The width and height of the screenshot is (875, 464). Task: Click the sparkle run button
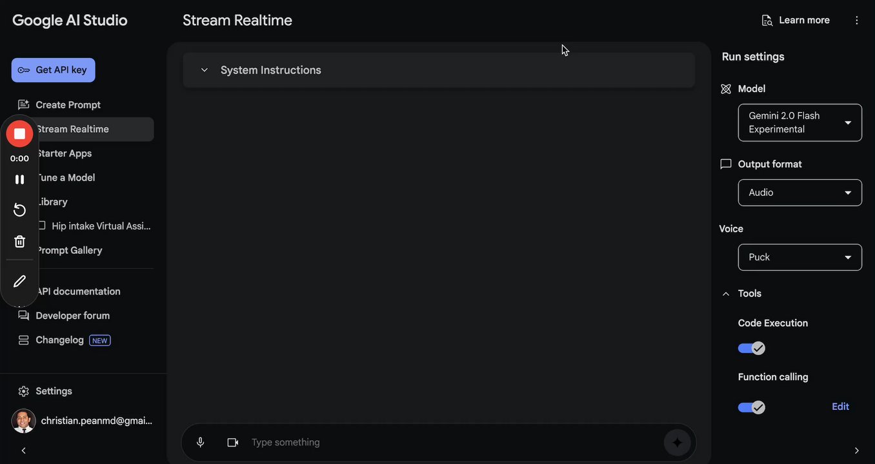tap(677, 443)
